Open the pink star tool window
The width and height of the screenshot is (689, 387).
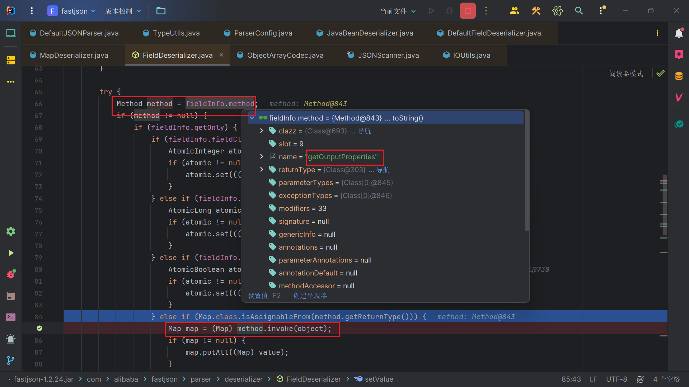tap(679, 55)
